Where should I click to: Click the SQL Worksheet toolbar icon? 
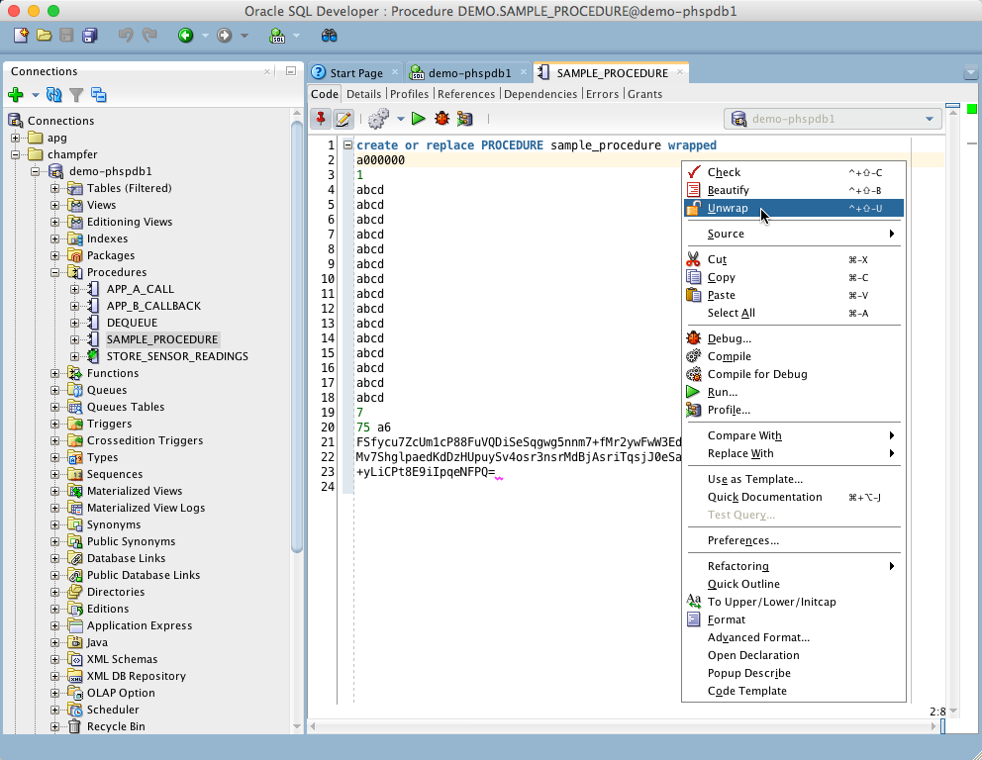click(x=277, y=36)
